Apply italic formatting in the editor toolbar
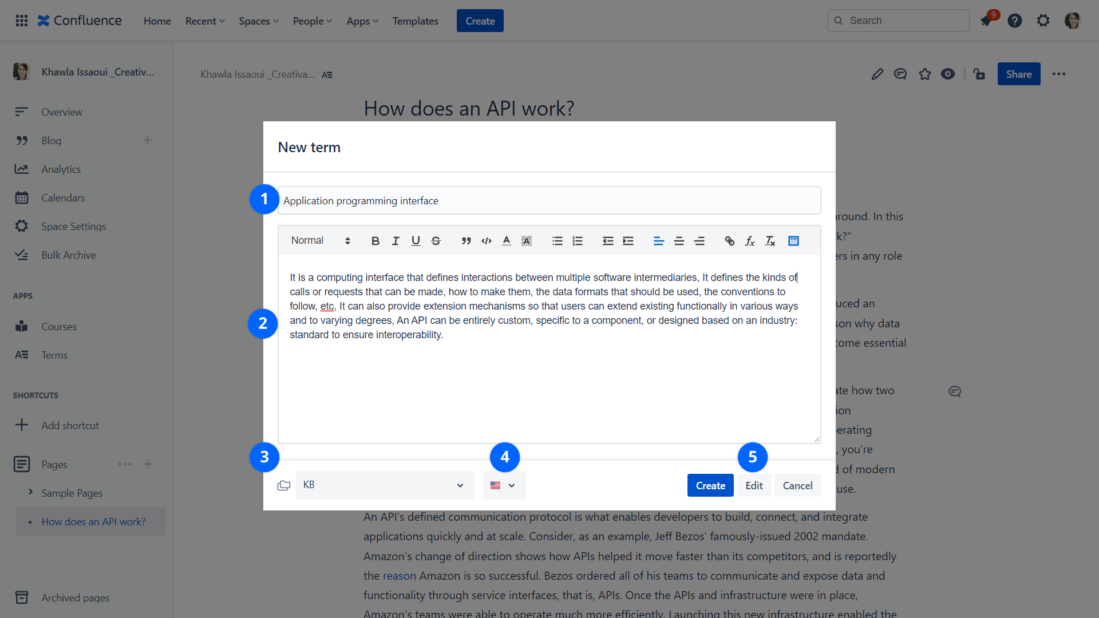 click(396, 241)
